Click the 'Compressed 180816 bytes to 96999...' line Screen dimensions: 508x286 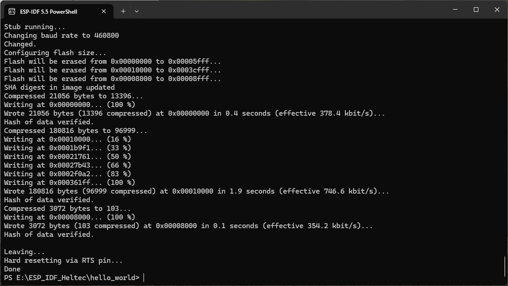coord(76,131)
